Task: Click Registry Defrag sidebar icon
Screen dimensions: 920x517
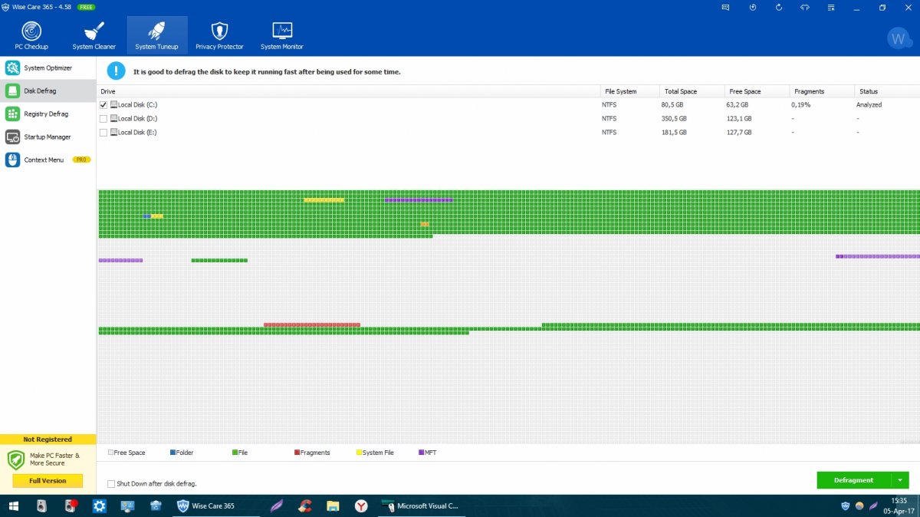Action: (x=12, y=114)
